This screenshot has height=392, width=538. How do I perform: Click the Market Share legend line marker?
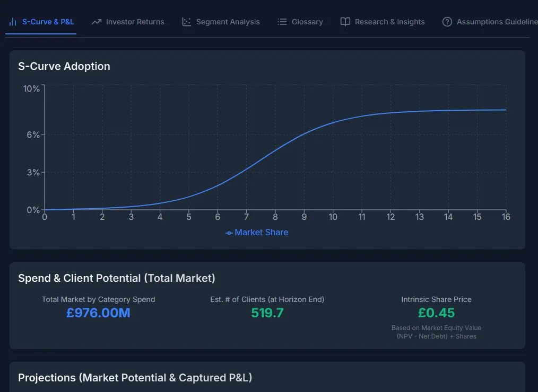(229, 233)
